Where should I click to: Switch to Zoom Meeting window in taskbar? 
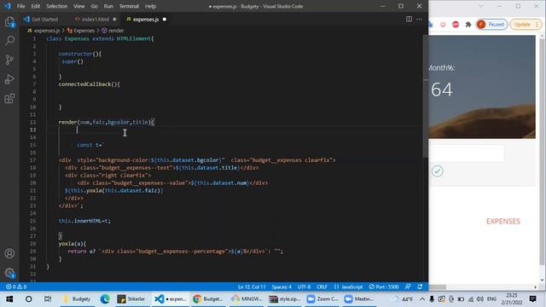pyautogui.click(x=359, y=299)
